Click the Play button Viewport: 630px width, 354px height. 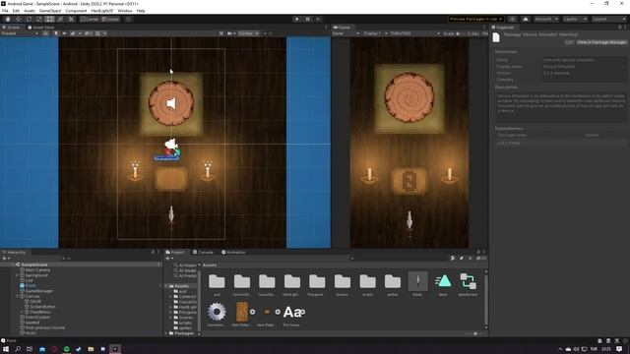coord(297,19)
